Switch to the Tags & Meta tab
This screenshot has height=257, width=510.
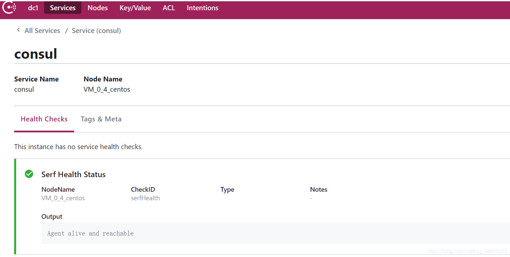(101, 119)
